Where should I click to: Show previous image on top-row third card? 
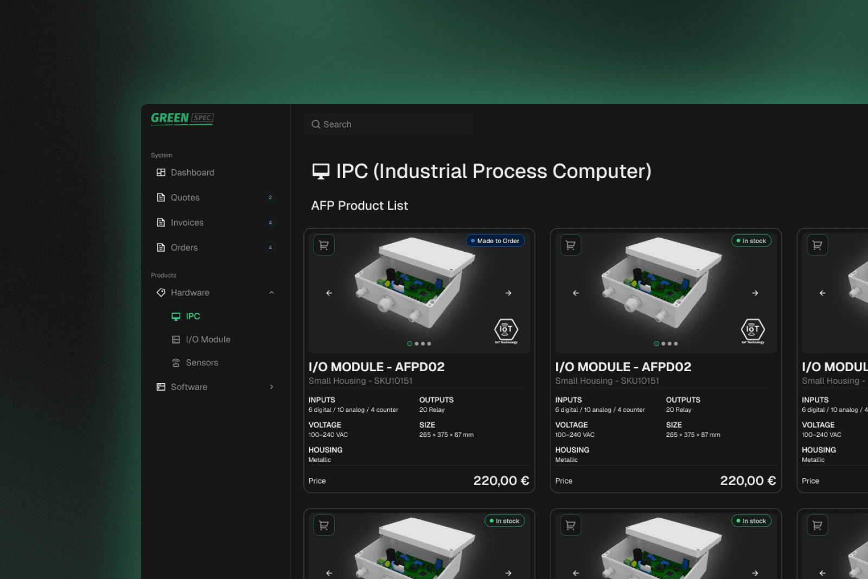[x=823, y=293]
